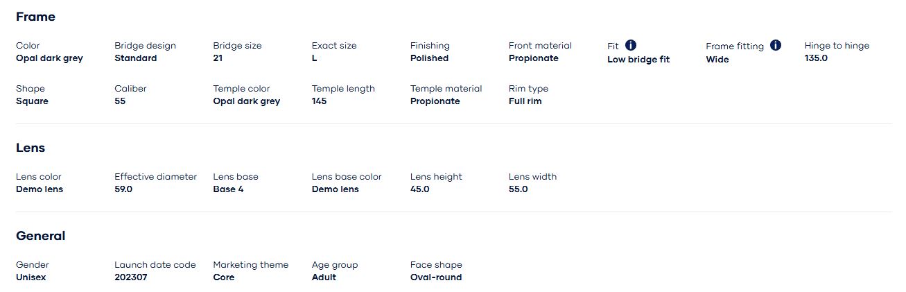Open the Frame fitting info icon
The height and width of the screenshot is (292, 906).
[776, 45]
